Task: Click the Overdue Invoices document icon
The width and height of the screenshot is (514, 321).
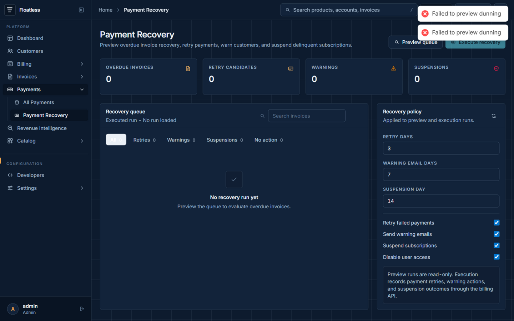Action: (x=188, y=68)
